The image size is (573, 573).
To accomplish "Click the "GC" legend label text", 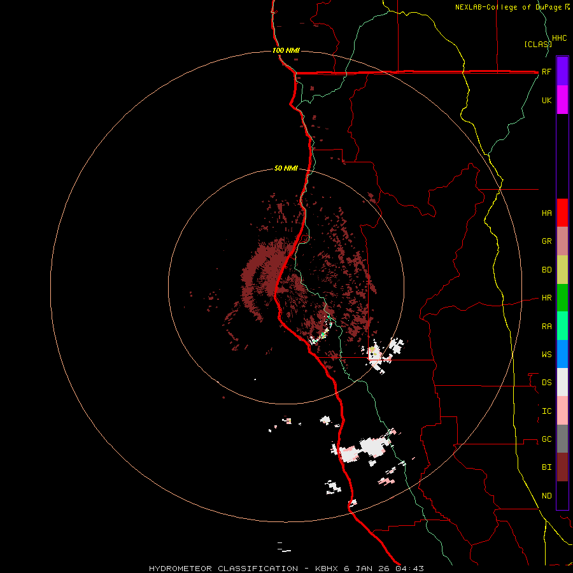I will click(x=546, y=439).
